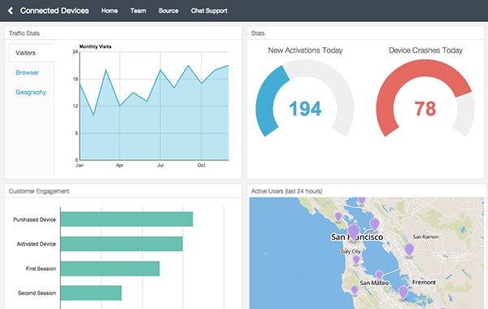Switch to the Geography tab
The height and width of the screenshot is (309, 488).
click(31, 92)
